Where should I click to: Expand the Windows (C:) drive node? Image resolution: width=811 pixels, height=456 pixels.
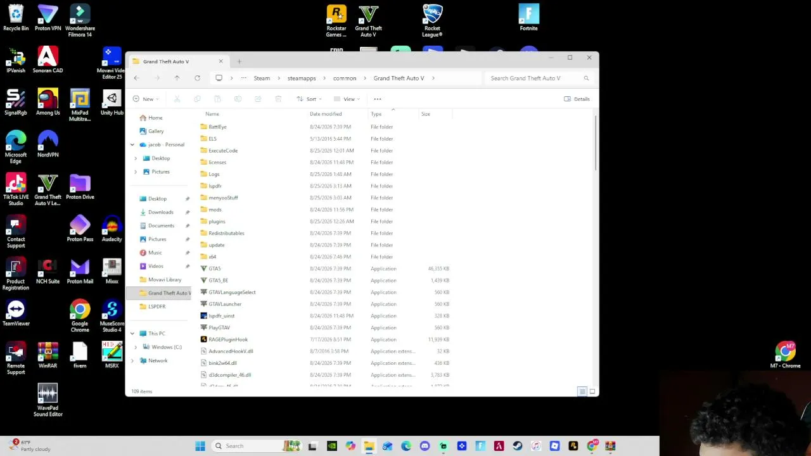(136, 347)
